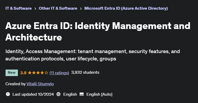The width and height of the screenshot is (198, 103).
Task: Click the Created by label
Action: tap(16, 84)
